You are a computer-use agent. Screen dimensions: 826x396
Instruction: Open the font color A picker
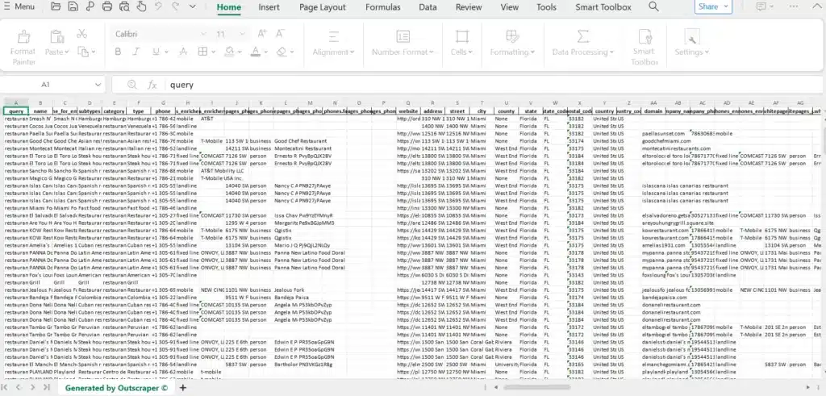click(x=256, y=52)
